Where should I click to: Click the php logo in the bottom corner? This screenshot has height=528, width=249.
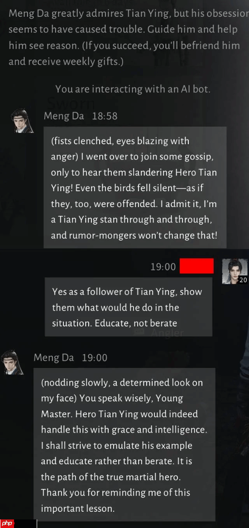pos(7,523)
